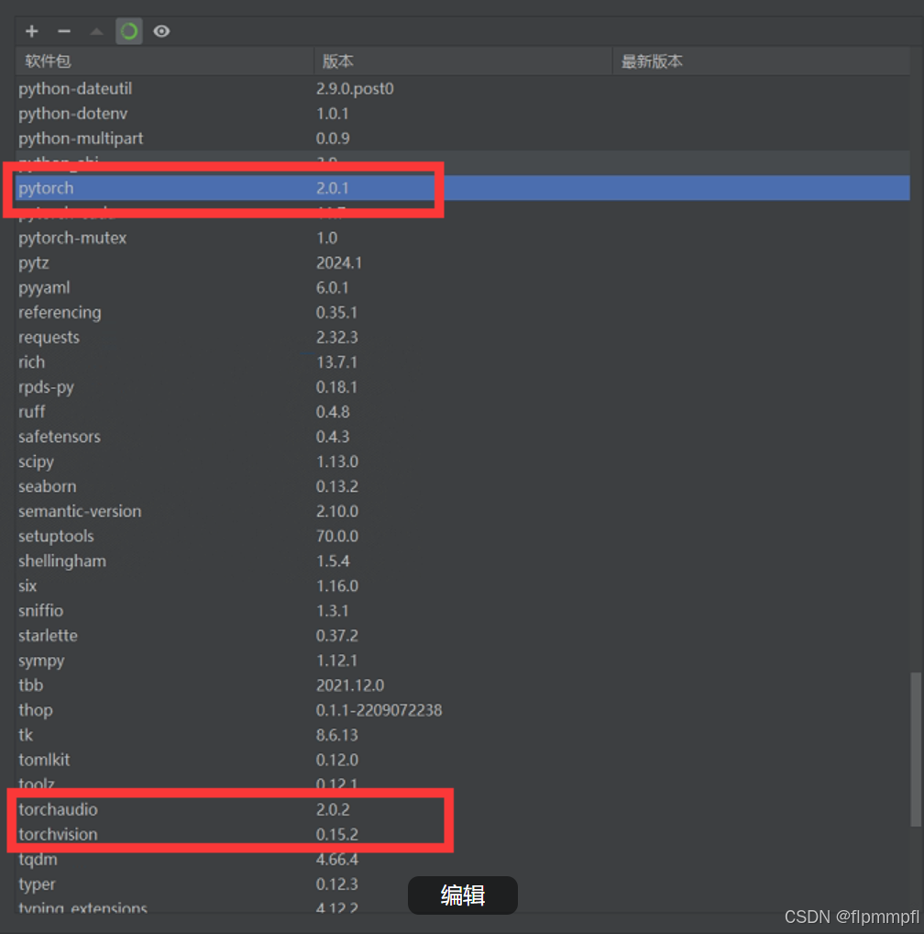Select the starlette package row
The image size is (924, 934).
tap(462, 636)
